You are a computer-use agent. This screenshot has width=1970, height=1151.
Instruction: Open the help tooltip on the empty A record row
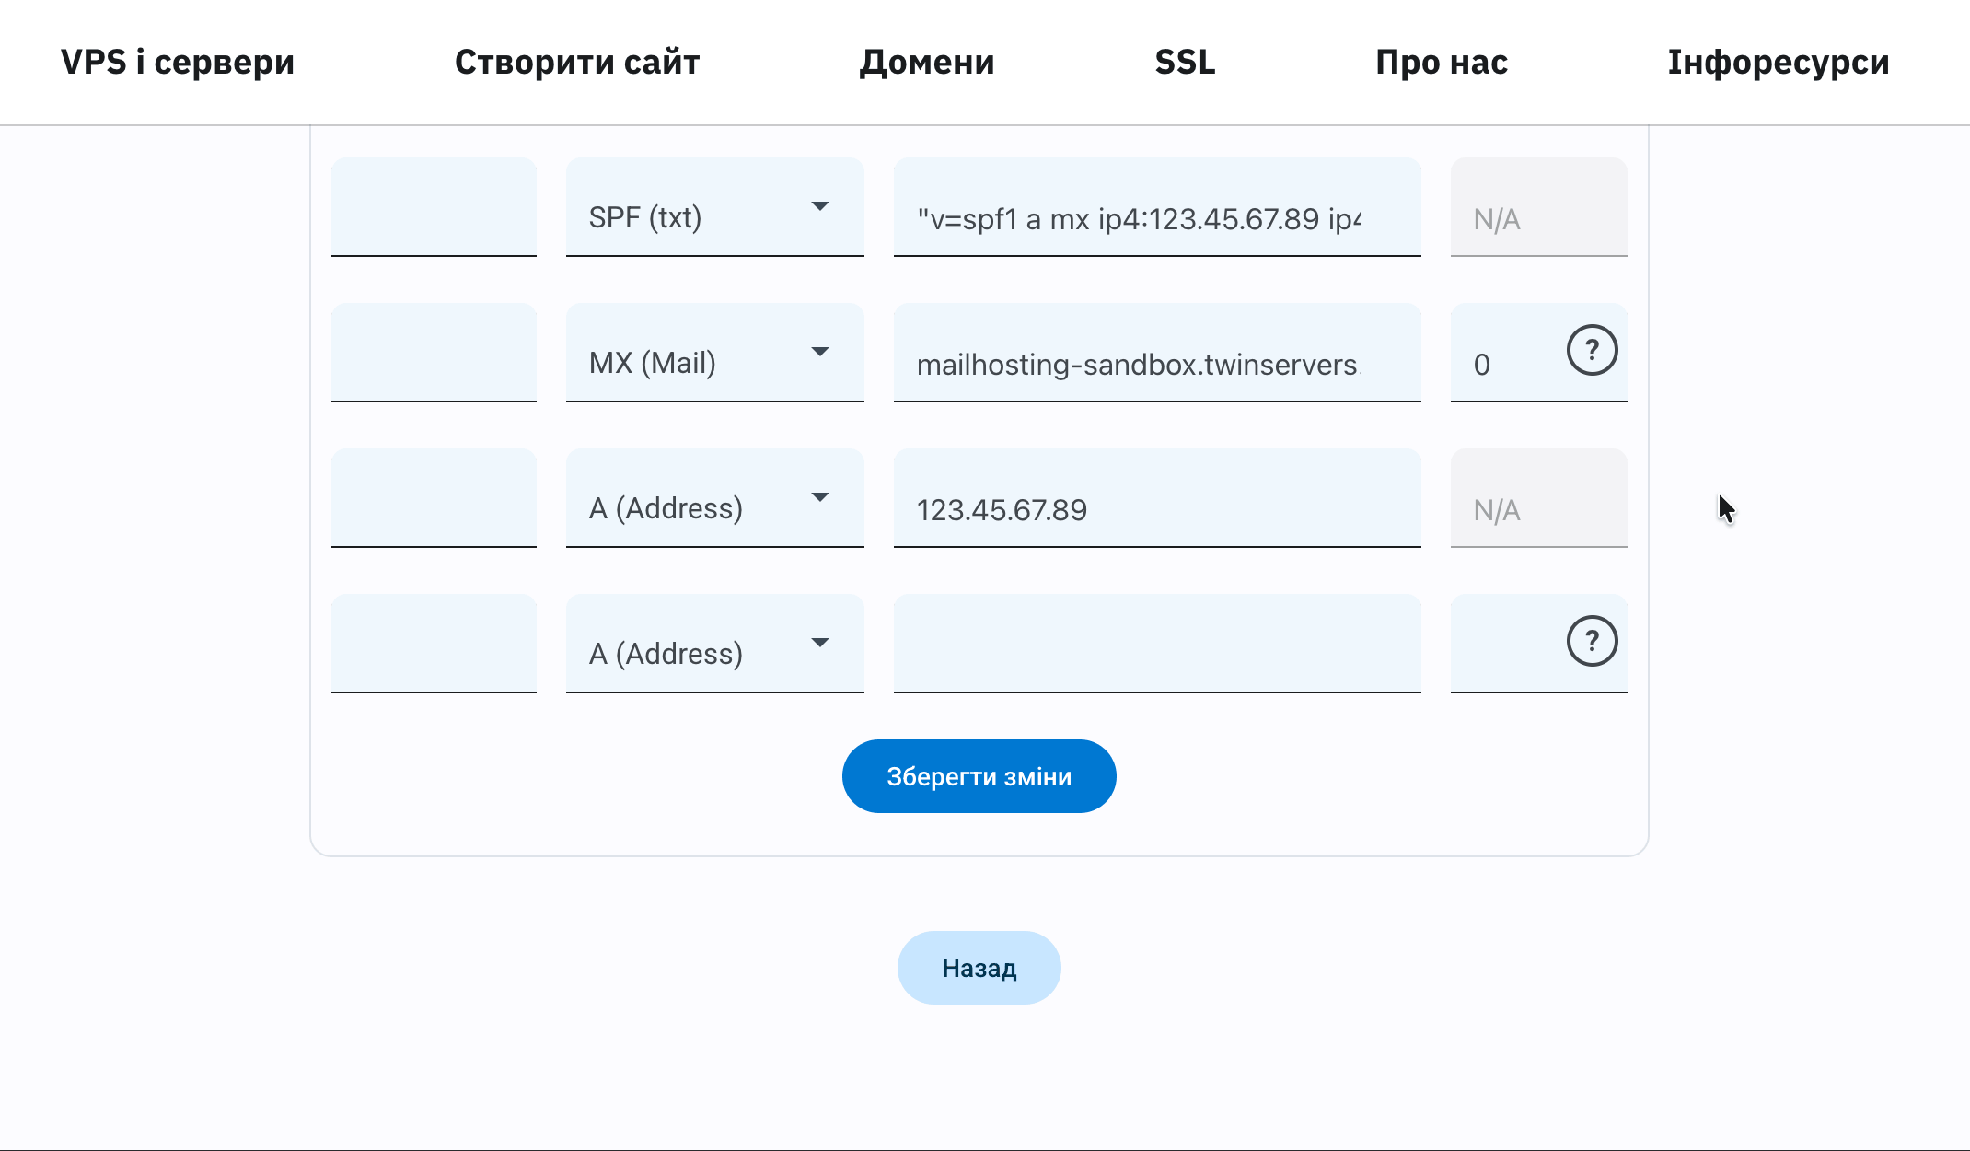click(1592, 642)
